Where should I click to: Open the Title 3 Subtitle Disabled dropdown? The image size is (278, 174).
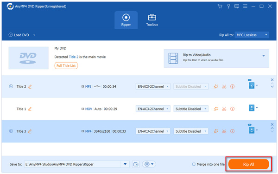pyautogui.click(x=191, y=131)
